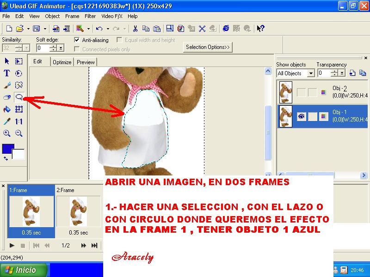Select the Pick tool arrow
The height and width of the screenshot is (277, 370).
(x=7, y=61)
